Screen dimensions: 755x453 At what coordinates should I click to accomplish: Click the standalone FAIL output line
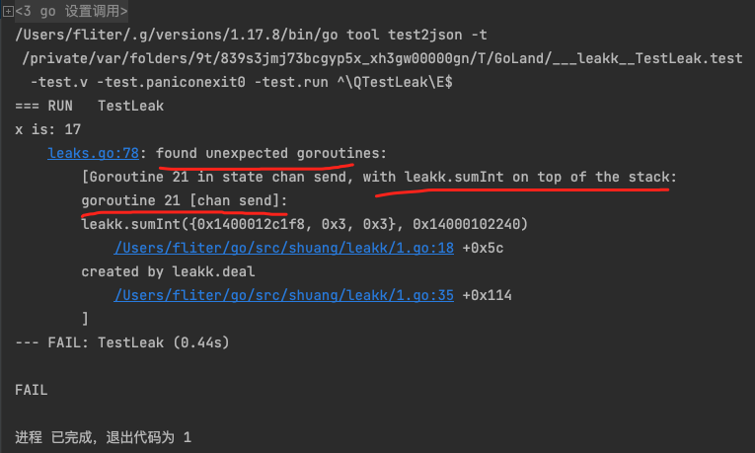point(31,389)
